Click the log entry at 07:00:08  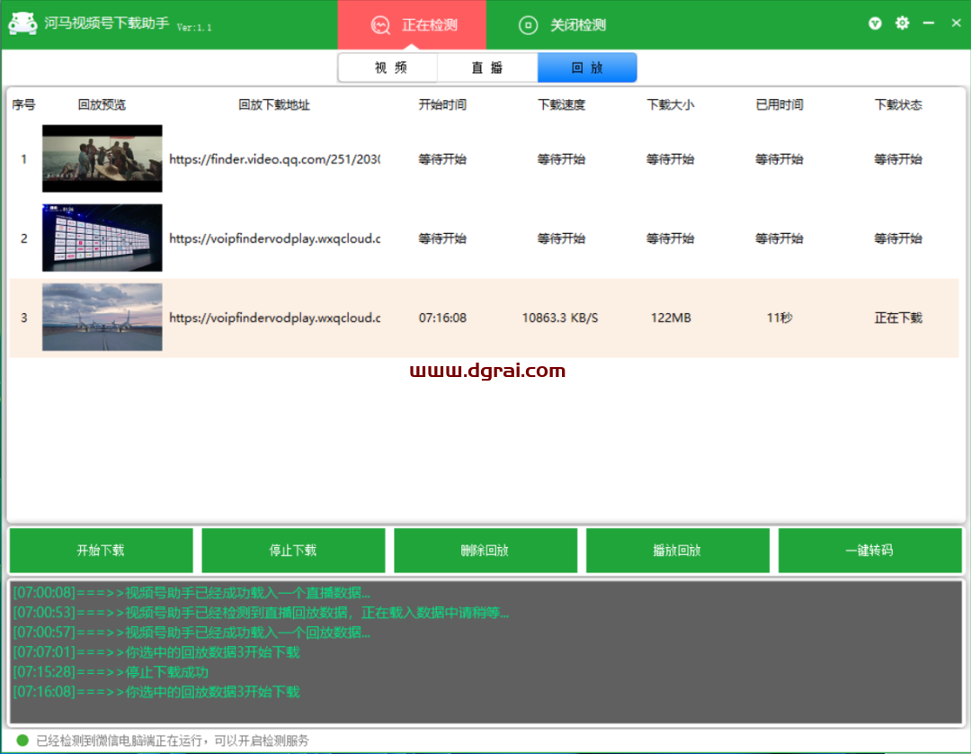192,593
